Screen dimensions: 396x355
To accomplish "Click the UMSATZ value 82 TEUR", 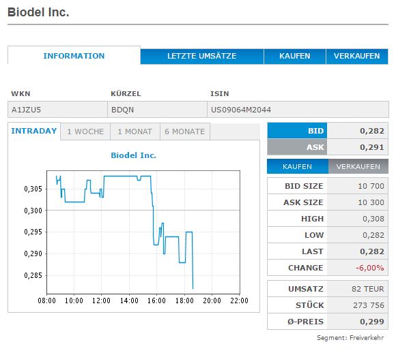I will (x=368, y=289).
